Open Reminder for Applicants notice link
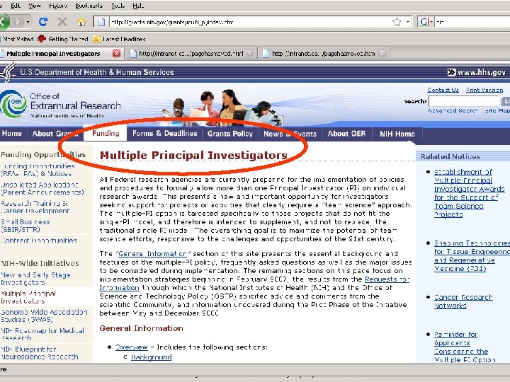This screenshot has height=382, width=510. [x=465, y=347]
